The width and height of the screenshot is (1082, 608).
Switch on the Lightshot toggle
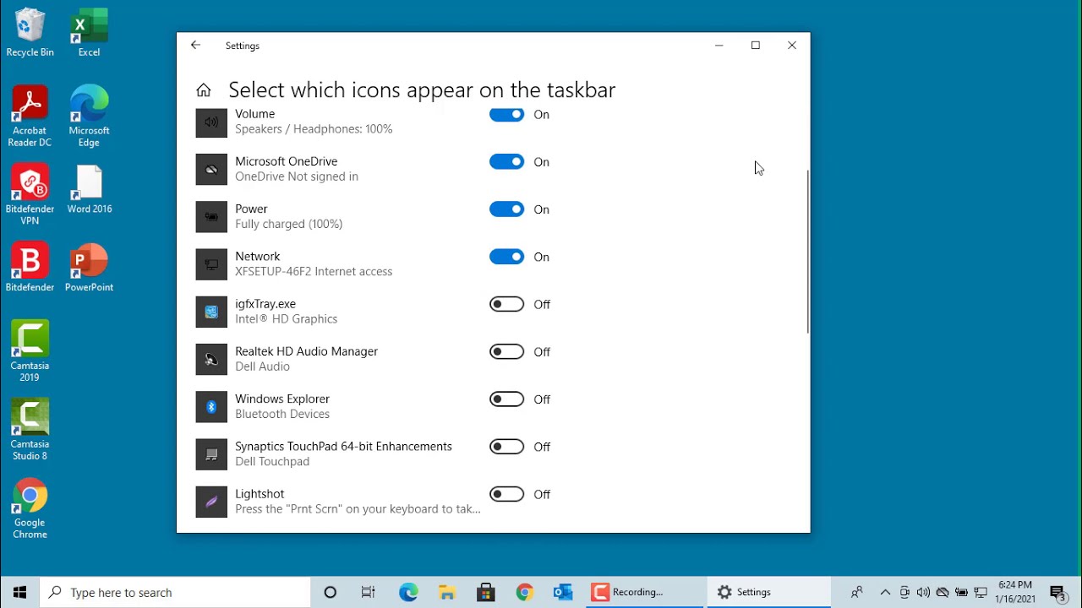point(507,494)
